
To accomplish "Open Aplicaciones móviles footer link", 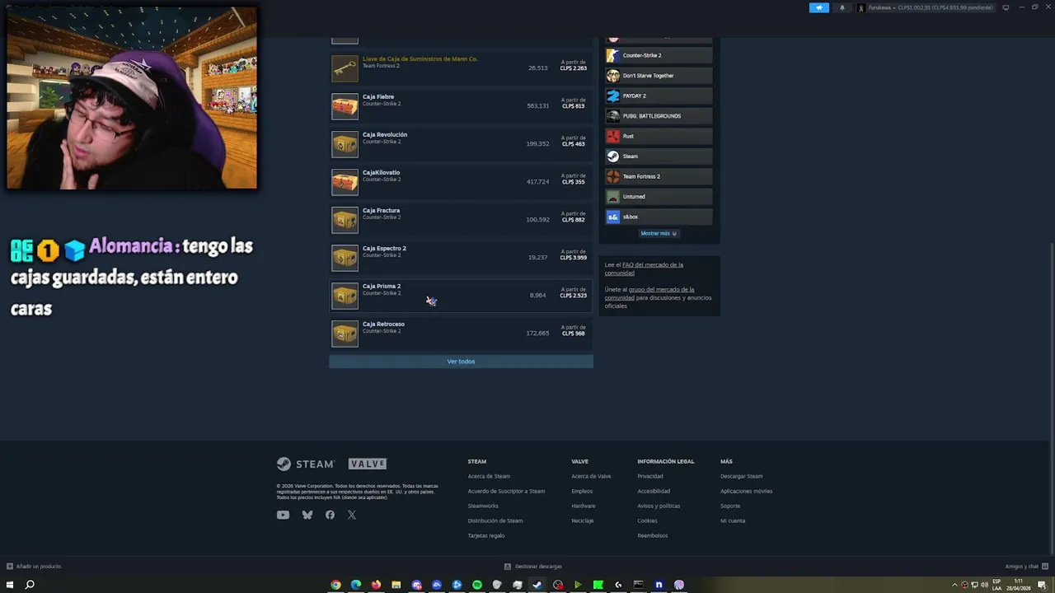I will click(746, 491).
